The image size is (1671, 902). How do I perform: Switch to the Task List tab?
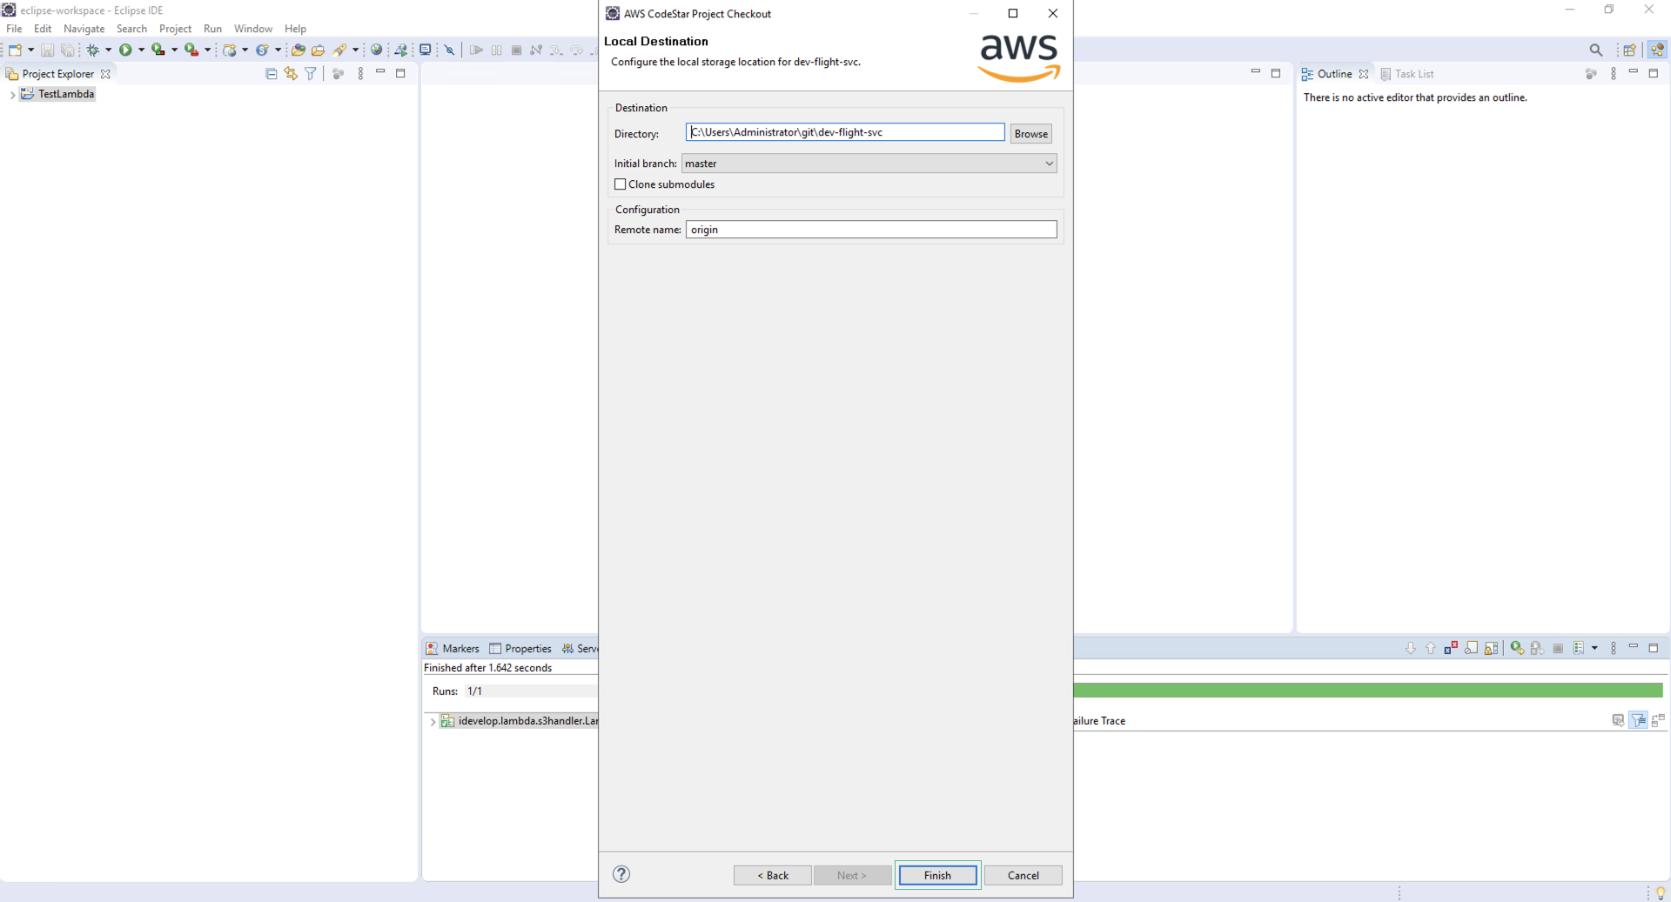point(1407,74)
